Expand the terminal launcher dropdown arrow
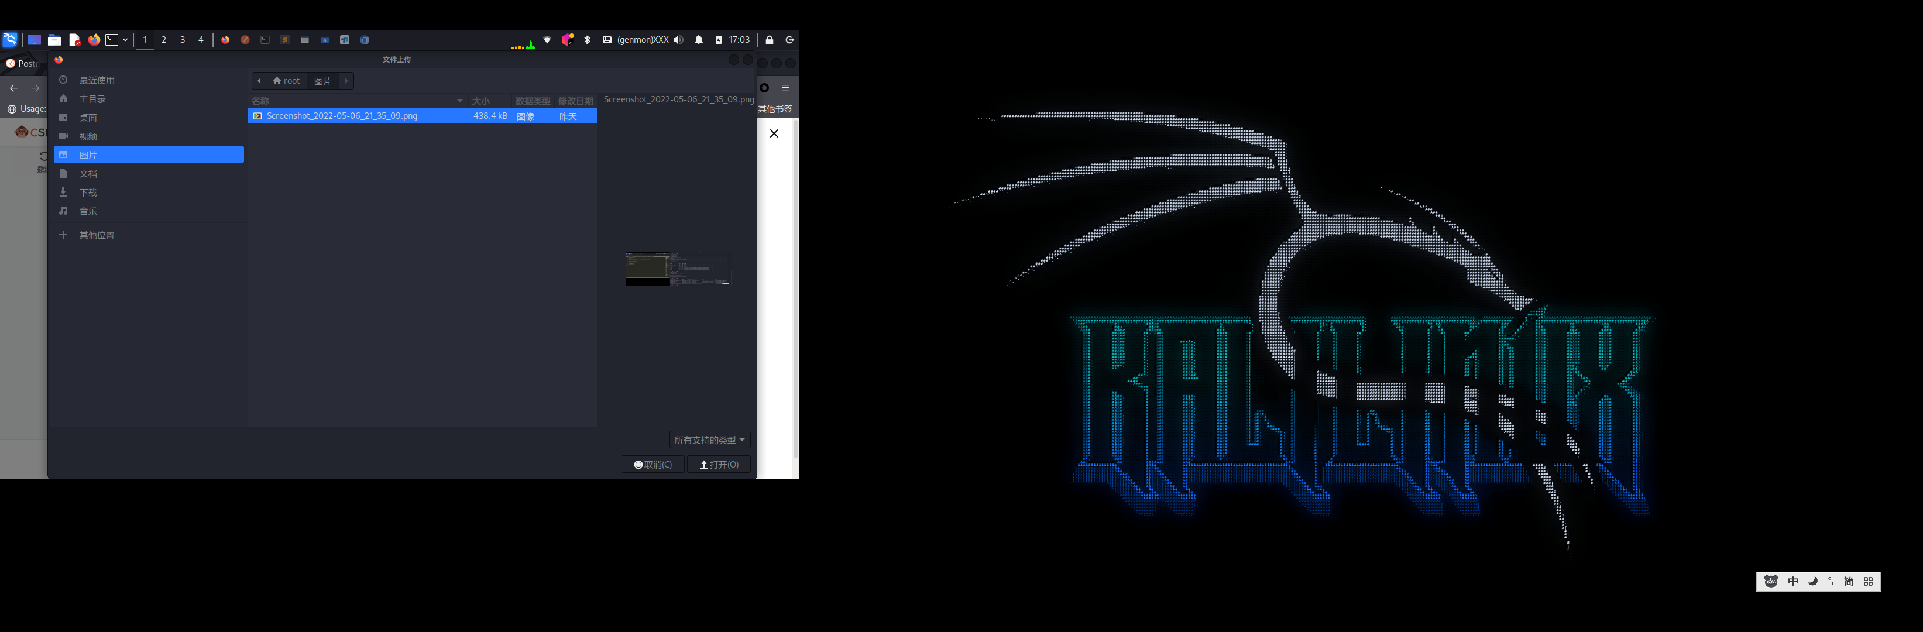 [125, 40]
